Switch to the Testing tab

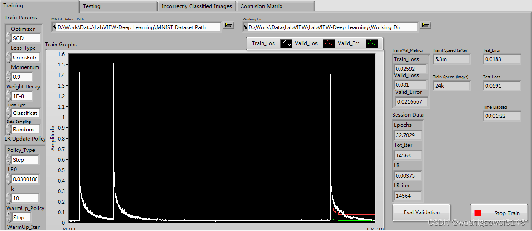(x=118, y=6)
